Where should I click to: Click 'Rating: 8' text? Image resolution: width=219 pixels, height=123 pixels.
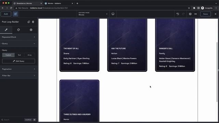pyautogui.click(x=67, y=64)
